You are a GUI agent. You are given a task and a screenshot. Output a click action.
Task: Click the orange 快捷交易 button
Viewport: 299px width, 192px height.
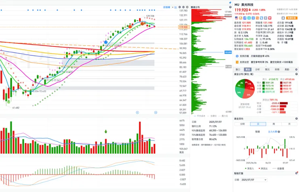click(292, 18)
